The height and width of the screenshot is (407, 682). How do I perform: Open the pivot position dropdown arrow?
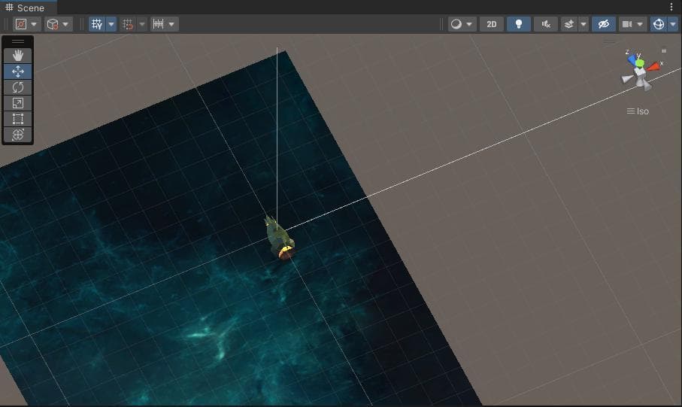pos(34,24)
